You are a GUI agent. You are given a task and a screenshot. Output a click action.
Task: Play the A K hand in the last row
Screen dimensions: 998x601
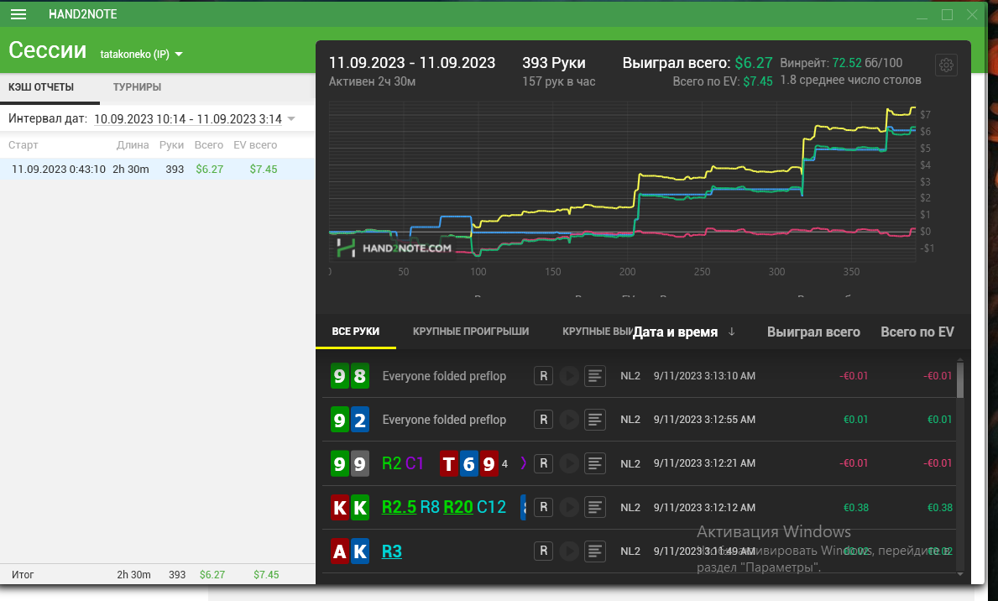569,551
